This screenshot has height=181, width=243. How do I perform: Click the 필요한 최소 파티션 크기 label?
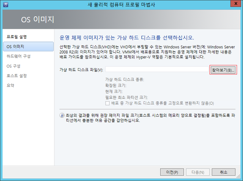tap(126, 98)
